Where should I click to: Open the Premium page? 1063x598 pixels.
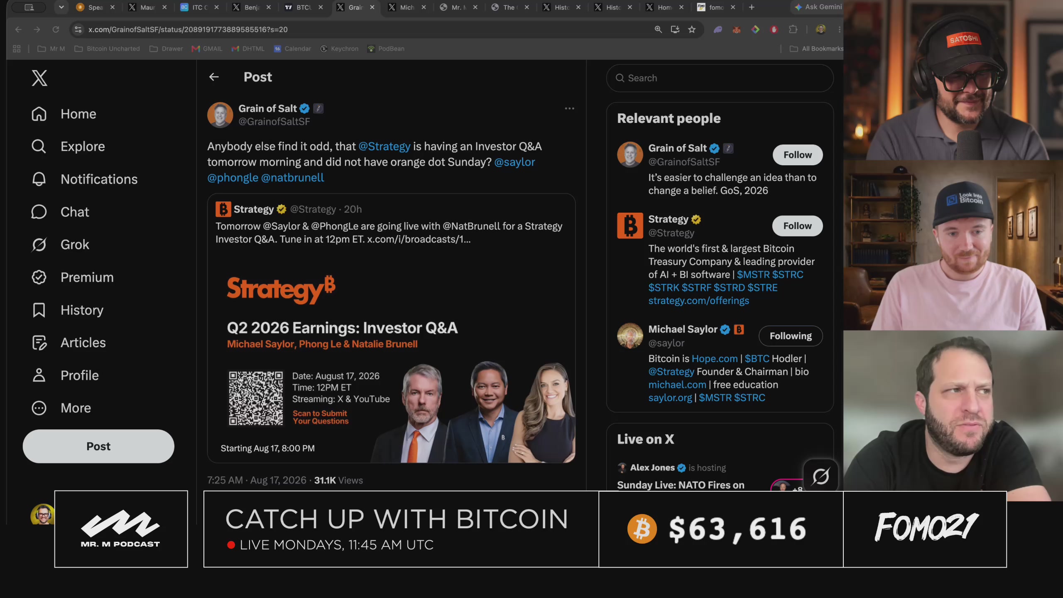pyautogui.click(x=72, y=277)
